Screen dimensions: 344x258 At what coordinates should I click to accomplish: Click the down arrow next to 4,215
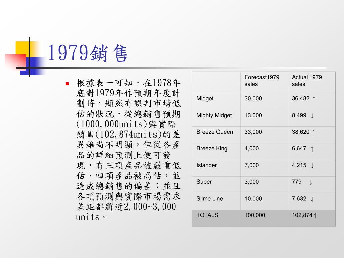coord(312,166)
